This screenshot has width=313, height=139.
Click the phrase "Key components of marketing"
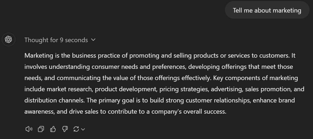(256, 78)
